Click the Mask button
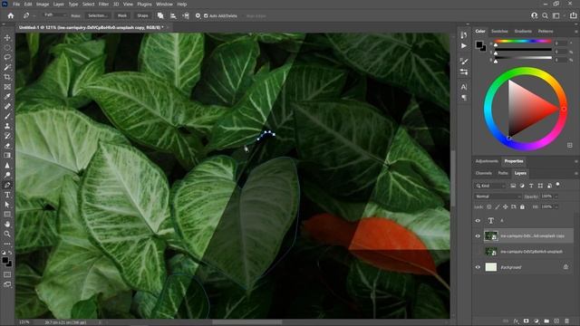The image size is (580, 326). [x=122, y=15]
